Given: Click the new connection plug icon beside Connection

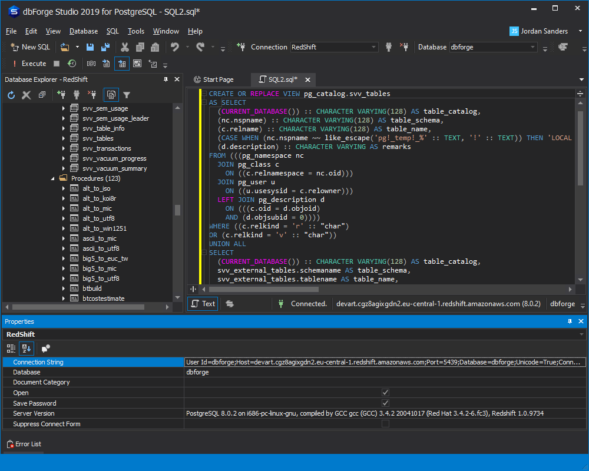Looking at the screenshot, I should click(x=241, y=47).
